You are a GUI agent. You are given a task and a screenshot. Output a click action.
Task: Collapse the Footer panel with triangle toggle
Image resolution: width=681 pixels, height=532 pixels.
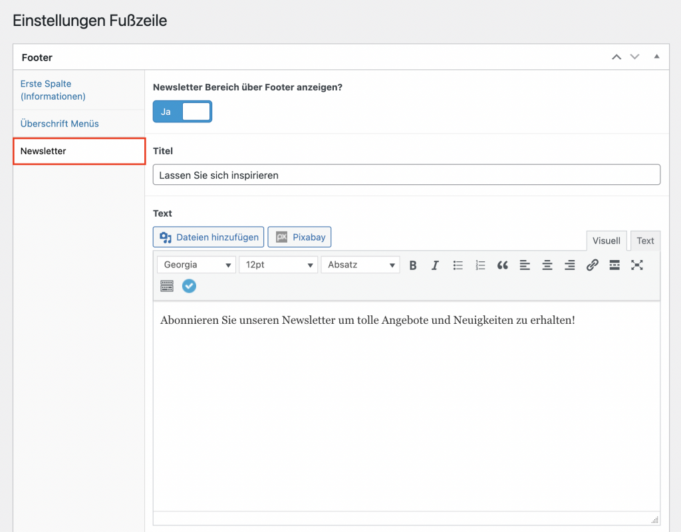[x=657, y=57]
